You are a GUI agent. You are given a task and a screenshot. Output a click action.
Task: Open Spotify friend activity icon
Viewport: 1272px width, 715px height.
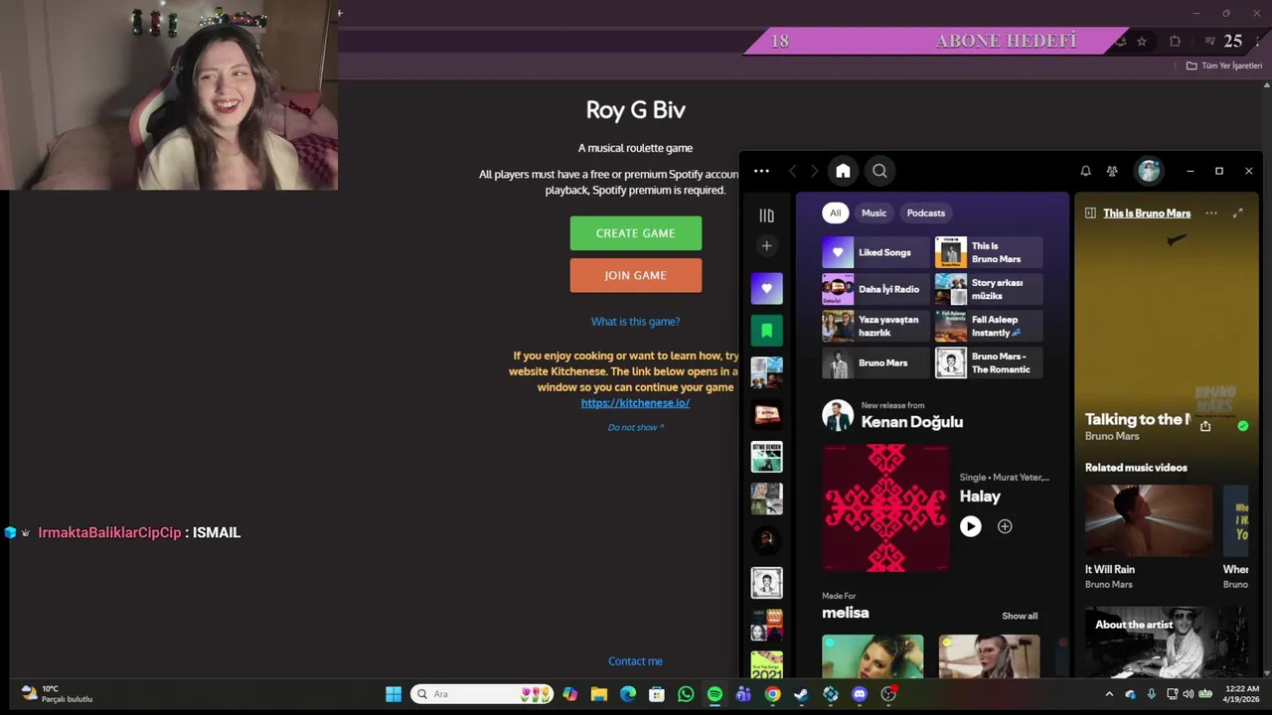coord(1112,171)
